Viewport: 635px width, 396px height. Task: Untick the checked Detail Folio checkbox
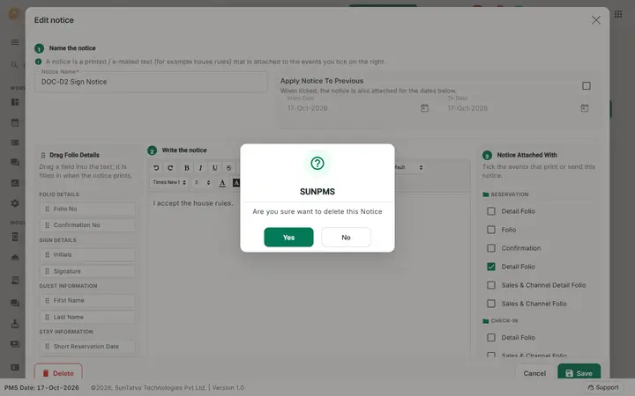(x=491, y=267)
